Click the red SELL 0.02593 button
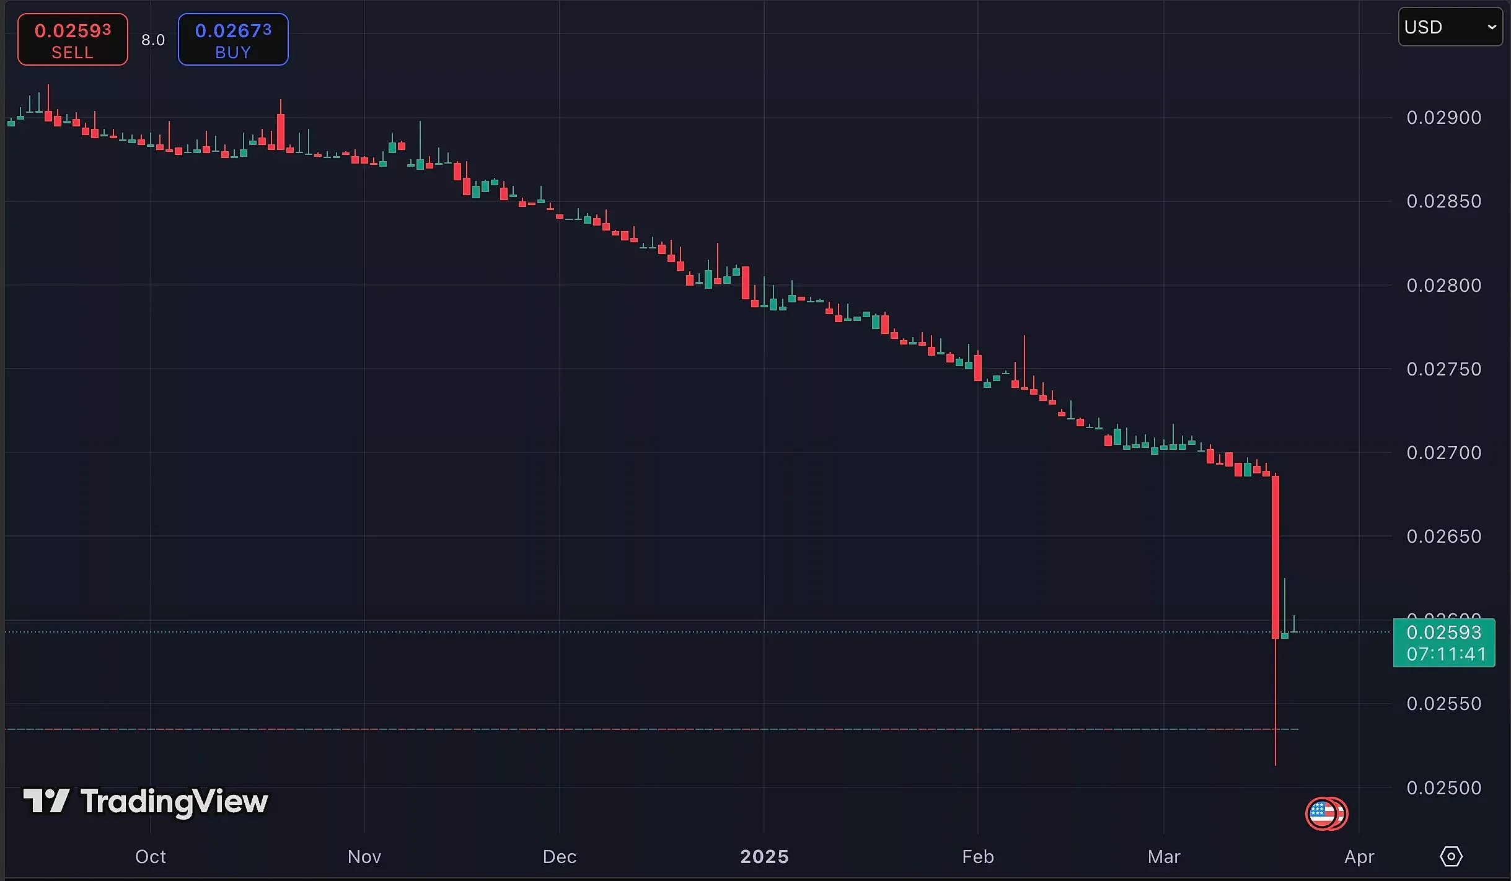1511x881 pixels. click(73, 40)
